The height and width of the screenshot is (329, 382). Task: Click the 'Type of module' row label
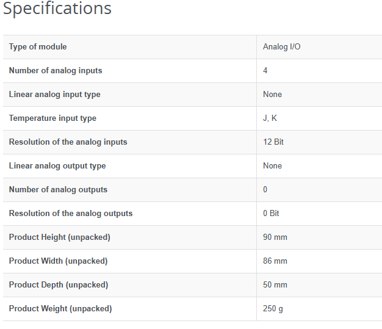coord(38,47)
